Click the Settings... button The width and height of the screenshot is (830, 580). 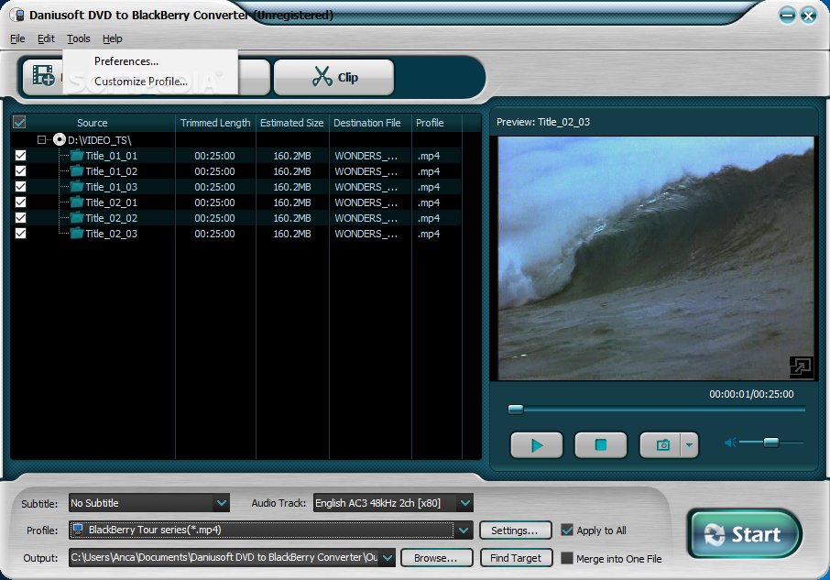click(x=515, y=531)
